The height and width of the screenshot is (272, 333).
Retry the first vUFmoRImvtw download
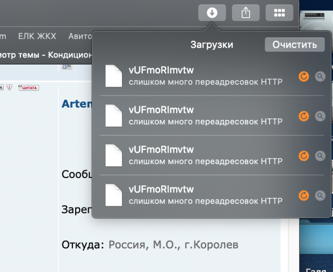304,76
